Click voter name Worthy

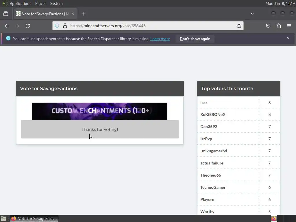coord(207,212)
